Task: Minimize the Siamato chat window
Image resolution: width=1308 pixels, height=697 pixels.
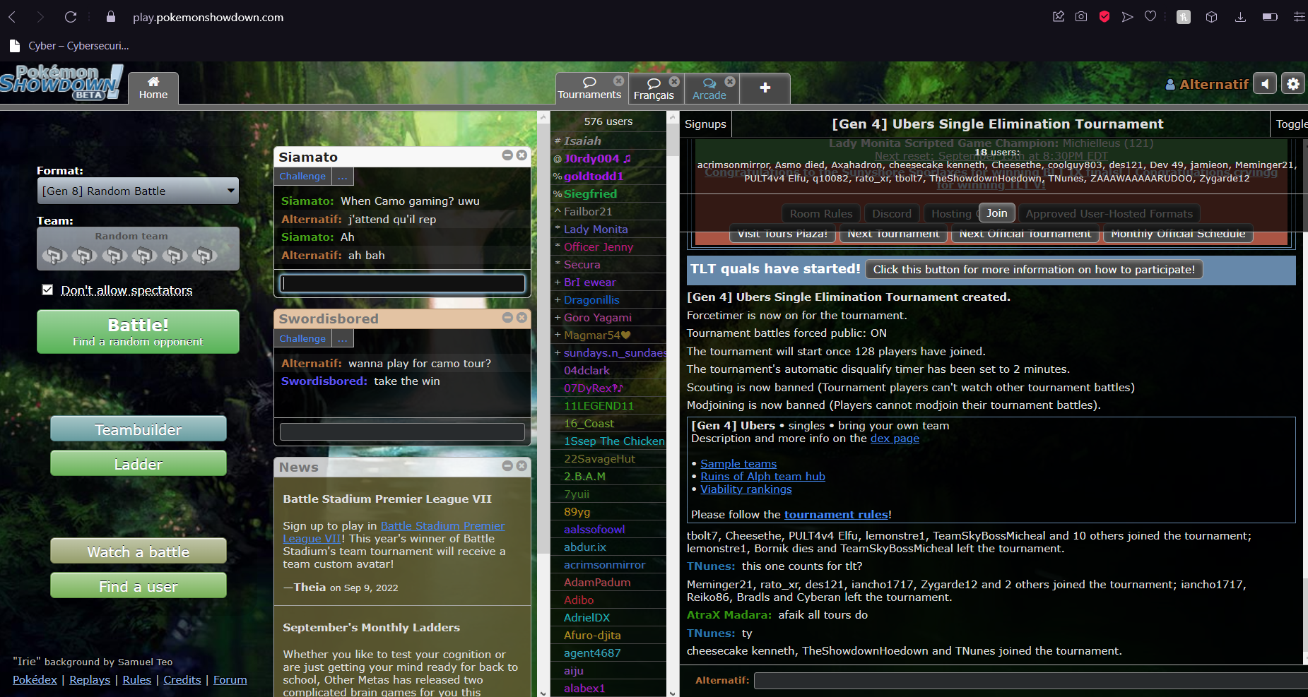Action: (x=507, y=155)
